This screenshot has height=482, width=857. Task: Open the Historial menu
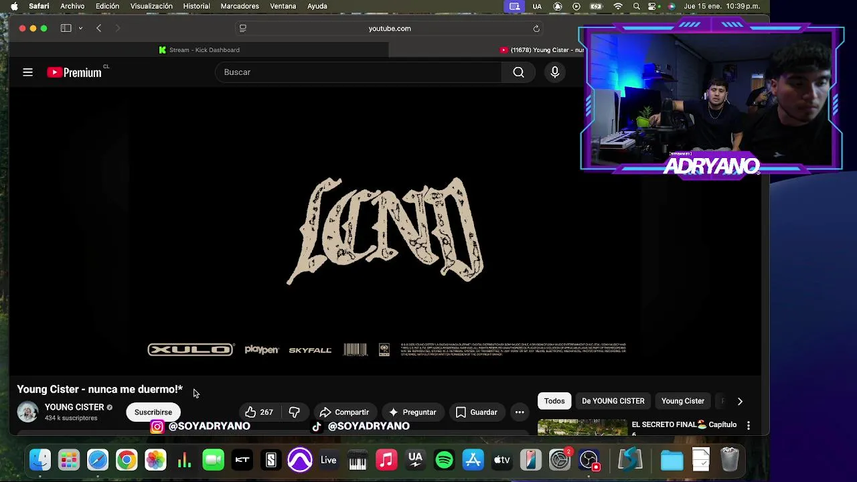(196, 6)
